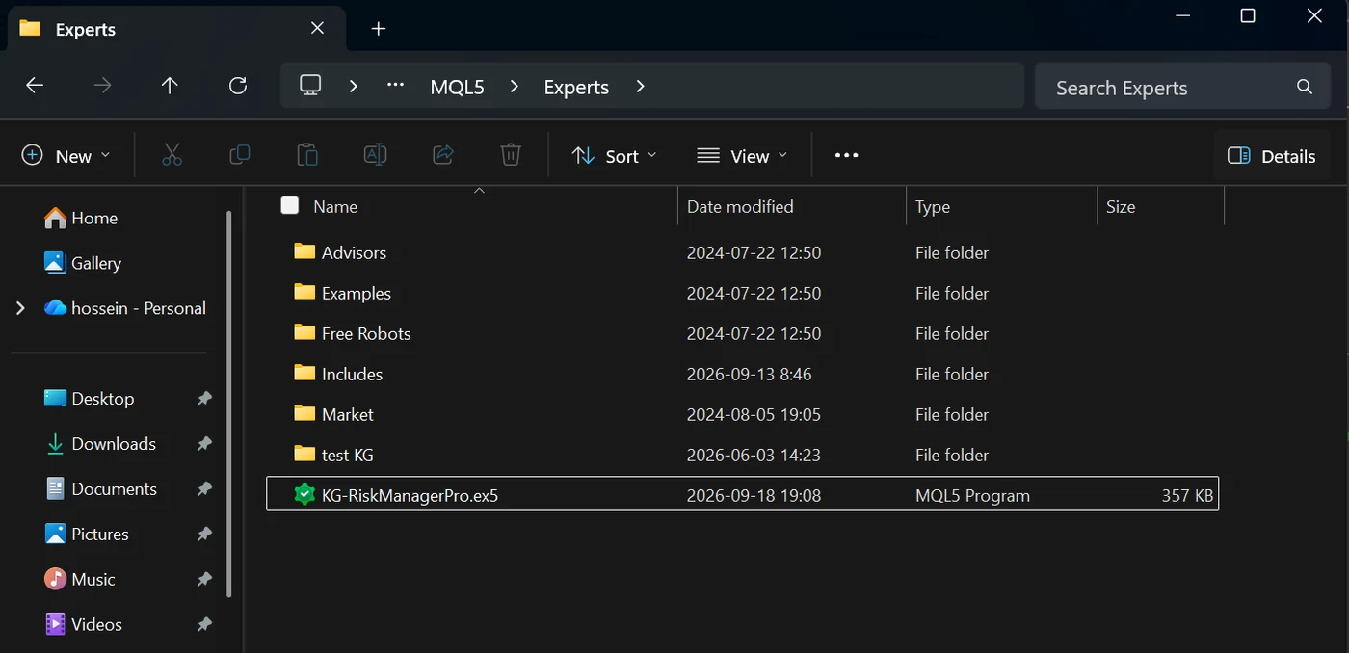Image resolution: width=1349 pixels, height=653 pixels.
Task: Click the navigation pane vertical scrollbar
Action: pos(228,405)
